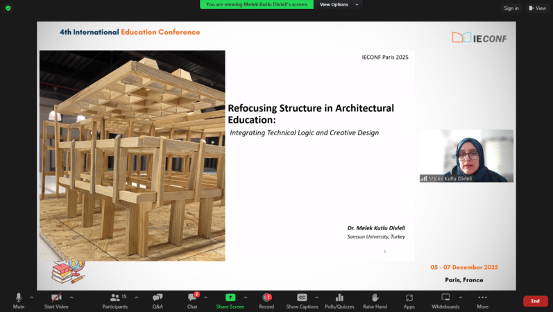Expand the View Options dropdown
The width and height of the screenshot is (553, 312).
(x=338, y=4)
